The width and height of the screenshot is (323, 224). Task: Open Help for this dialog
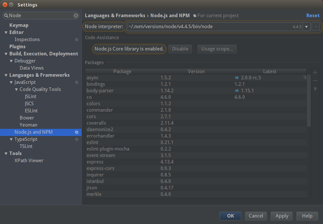307,216
